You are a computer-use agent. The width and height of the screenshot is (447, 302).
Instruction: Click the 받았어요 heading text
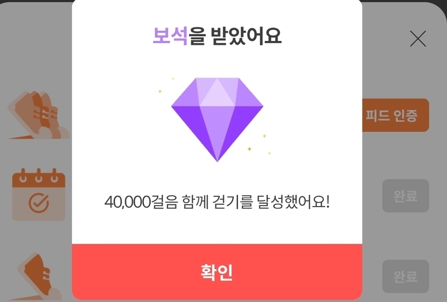pos(246,36)
